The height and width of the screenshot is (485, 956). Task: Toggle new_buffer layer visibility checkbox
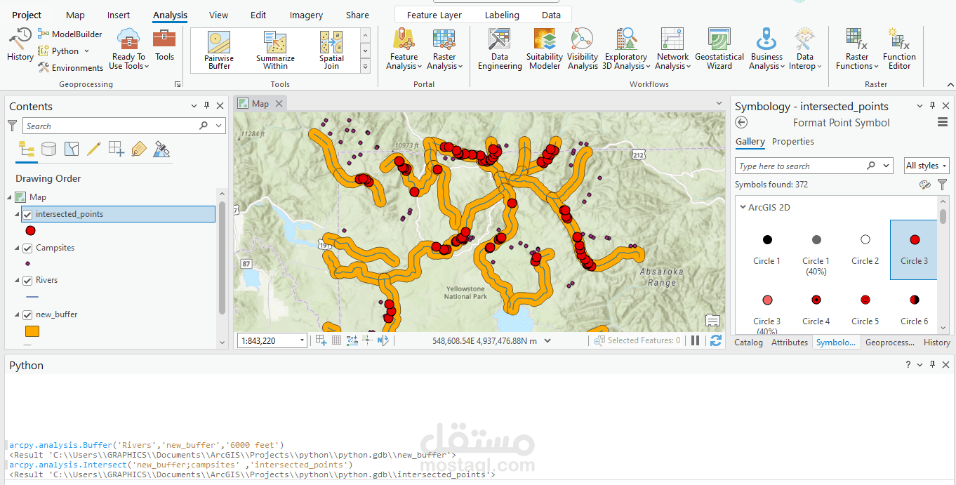click(27, 314)
